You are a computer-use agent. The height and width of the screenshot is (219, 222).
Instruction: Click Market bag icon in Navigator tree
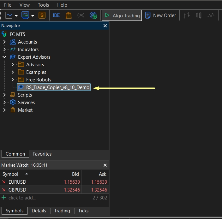point(13,110)
